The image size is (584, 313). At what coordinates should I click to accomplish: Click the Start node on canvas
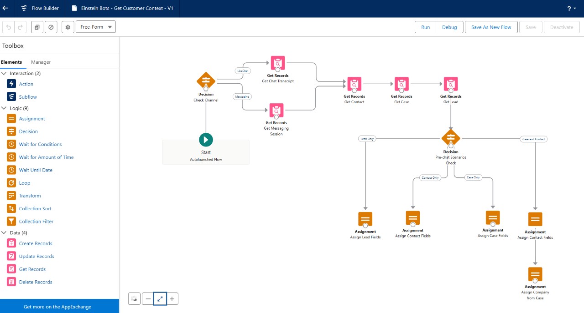206,140
